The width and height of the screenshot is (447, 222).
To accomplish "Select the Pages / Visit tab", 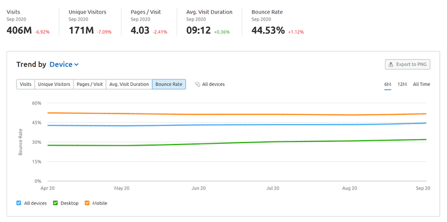I will 90,85.
